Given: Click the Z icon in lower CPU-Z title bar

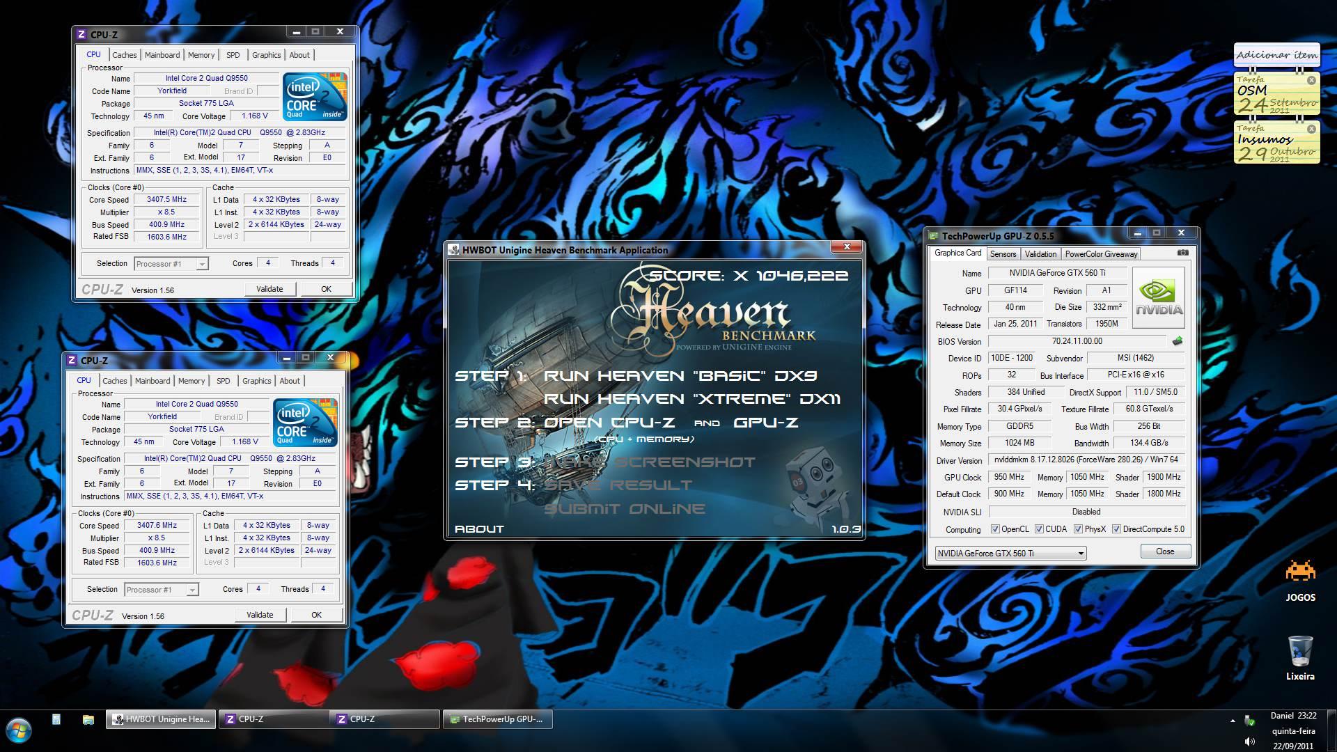Looking at the screenshot, I should coord(72,360).
